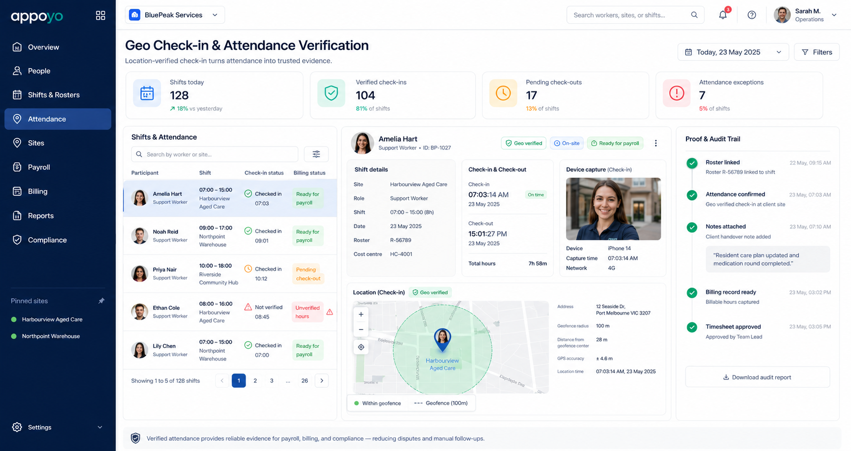Click the BluePeak Services company icon
The image size is (851, 451).
click(134, 15)
